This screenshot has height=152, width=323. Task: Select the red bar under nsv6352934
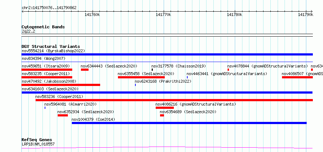[63, 115]
